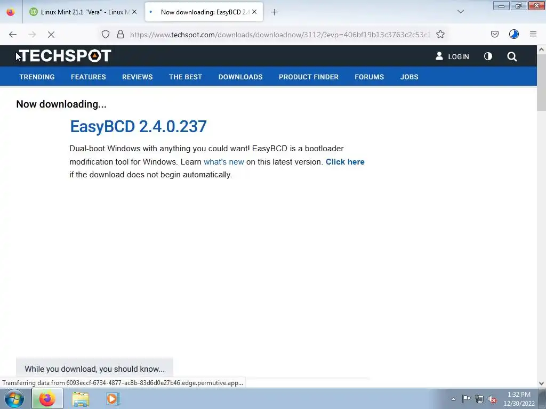This screenshot has height=409, width=546.
Task: Open the PRODUCT FINDER page
Action: tap(309, 77)
